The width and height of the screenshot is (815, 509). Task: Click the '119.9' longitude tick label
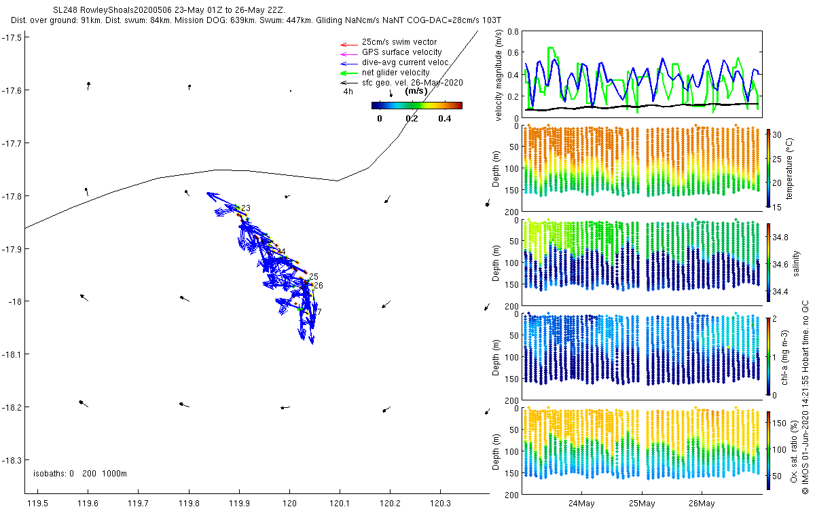[238, 504]
